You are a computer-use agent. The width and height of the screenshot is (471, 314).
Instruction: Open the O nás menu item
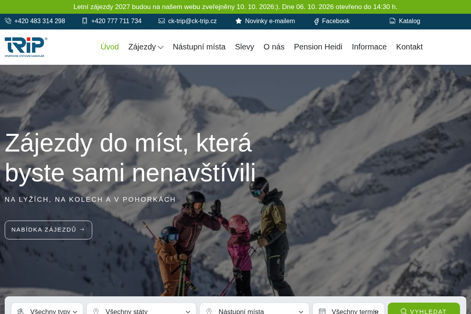[x=274, y=47]
